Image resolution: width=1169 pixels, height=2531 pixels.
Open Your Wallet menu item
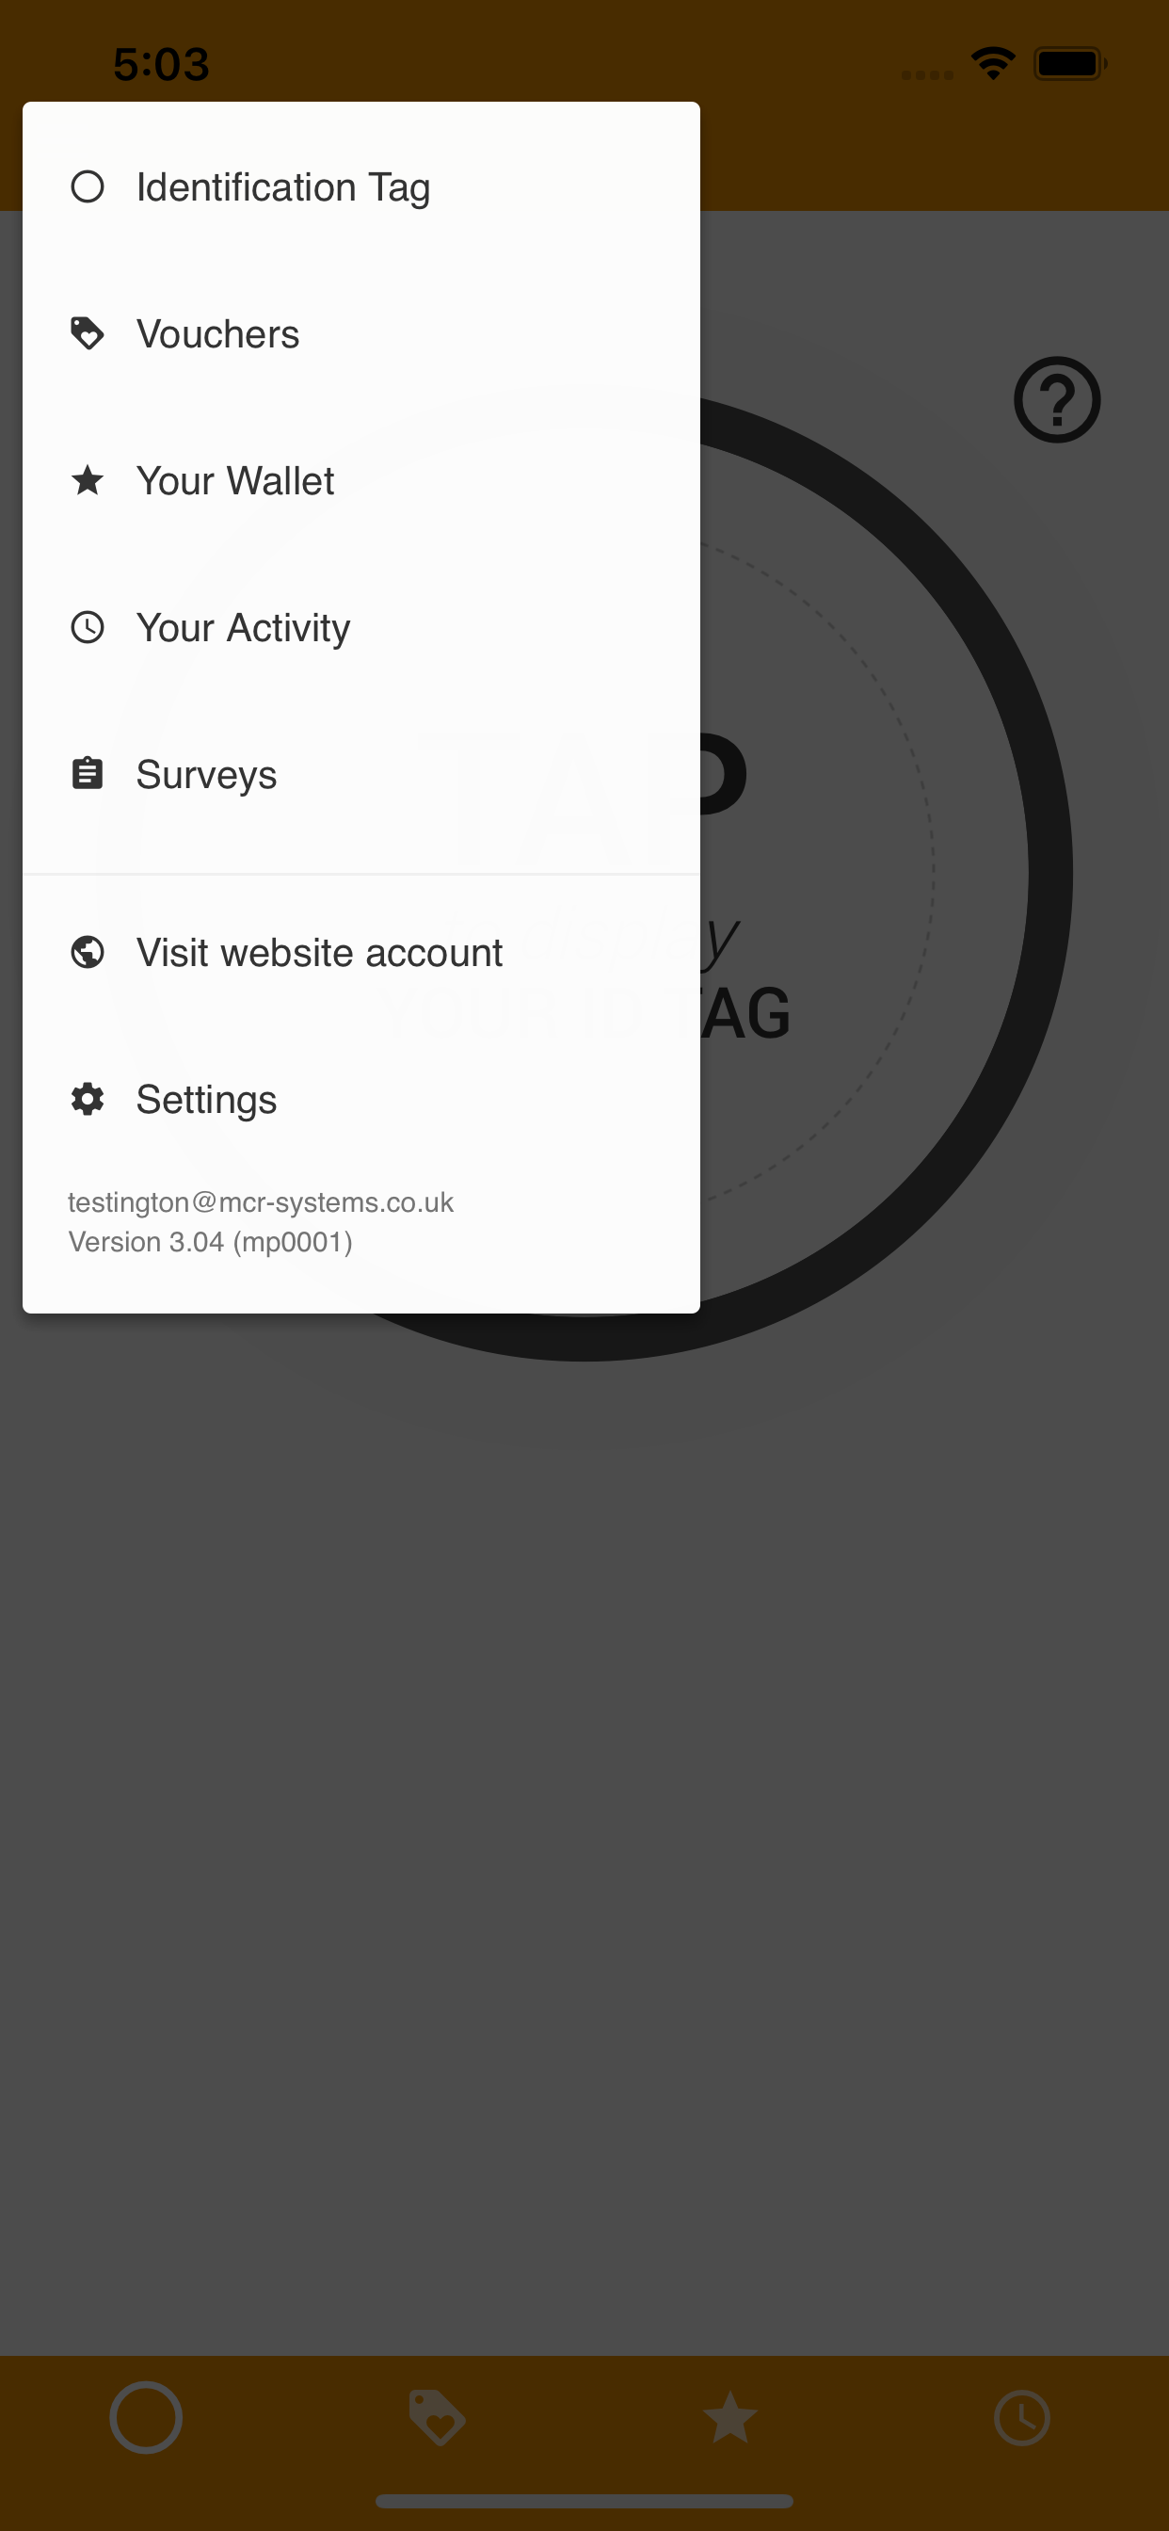tap(361, 480)
